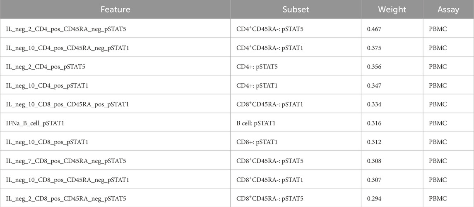Click the Feature column header

pyautogui.click(x=115, y=9)
